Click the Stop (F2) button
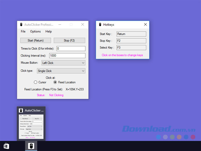The height and width of the screenshot is (151, 201). [x=69, y=41]
